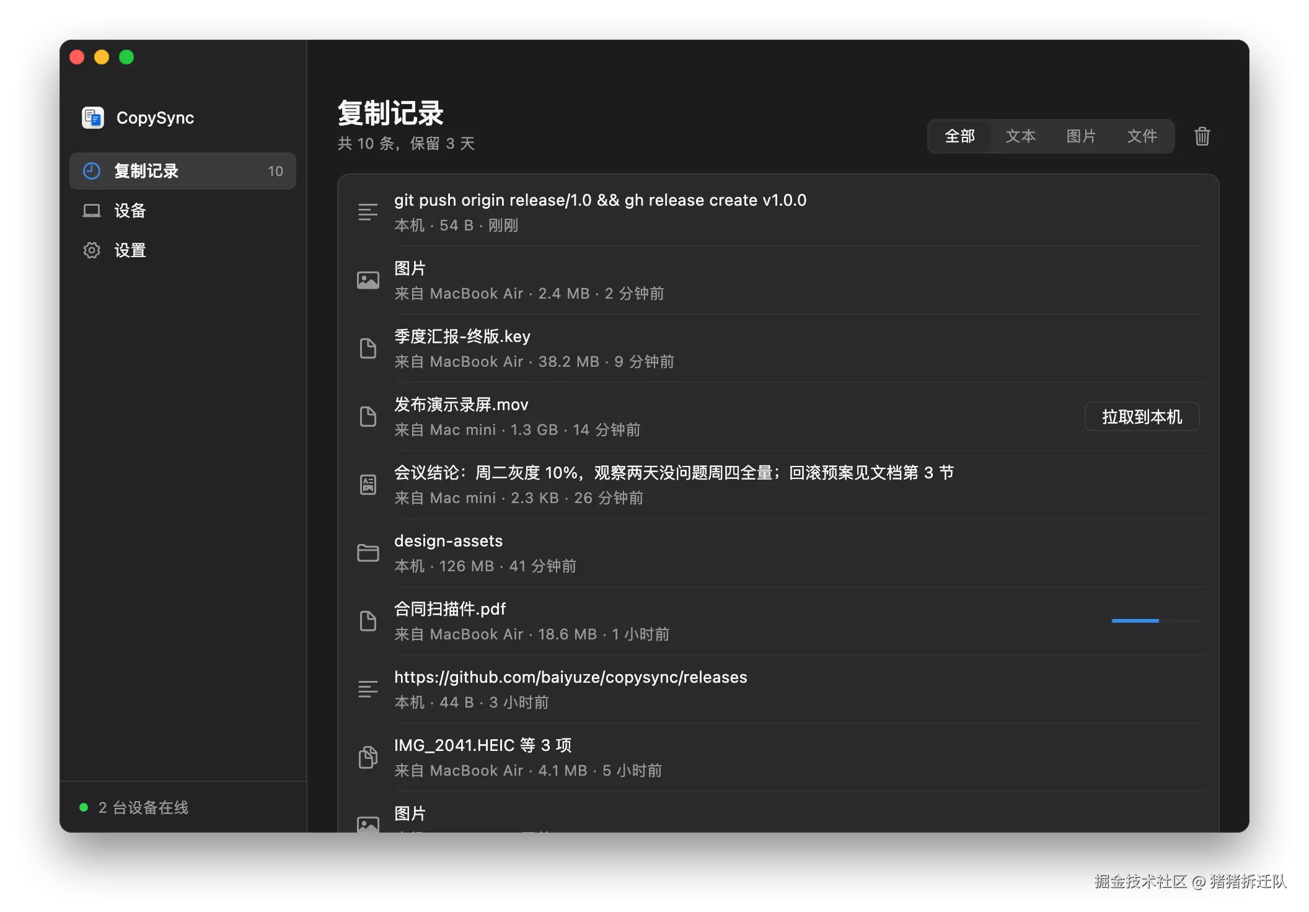Select the design-assets entry name
The image size is (1309, 912).
448,541
